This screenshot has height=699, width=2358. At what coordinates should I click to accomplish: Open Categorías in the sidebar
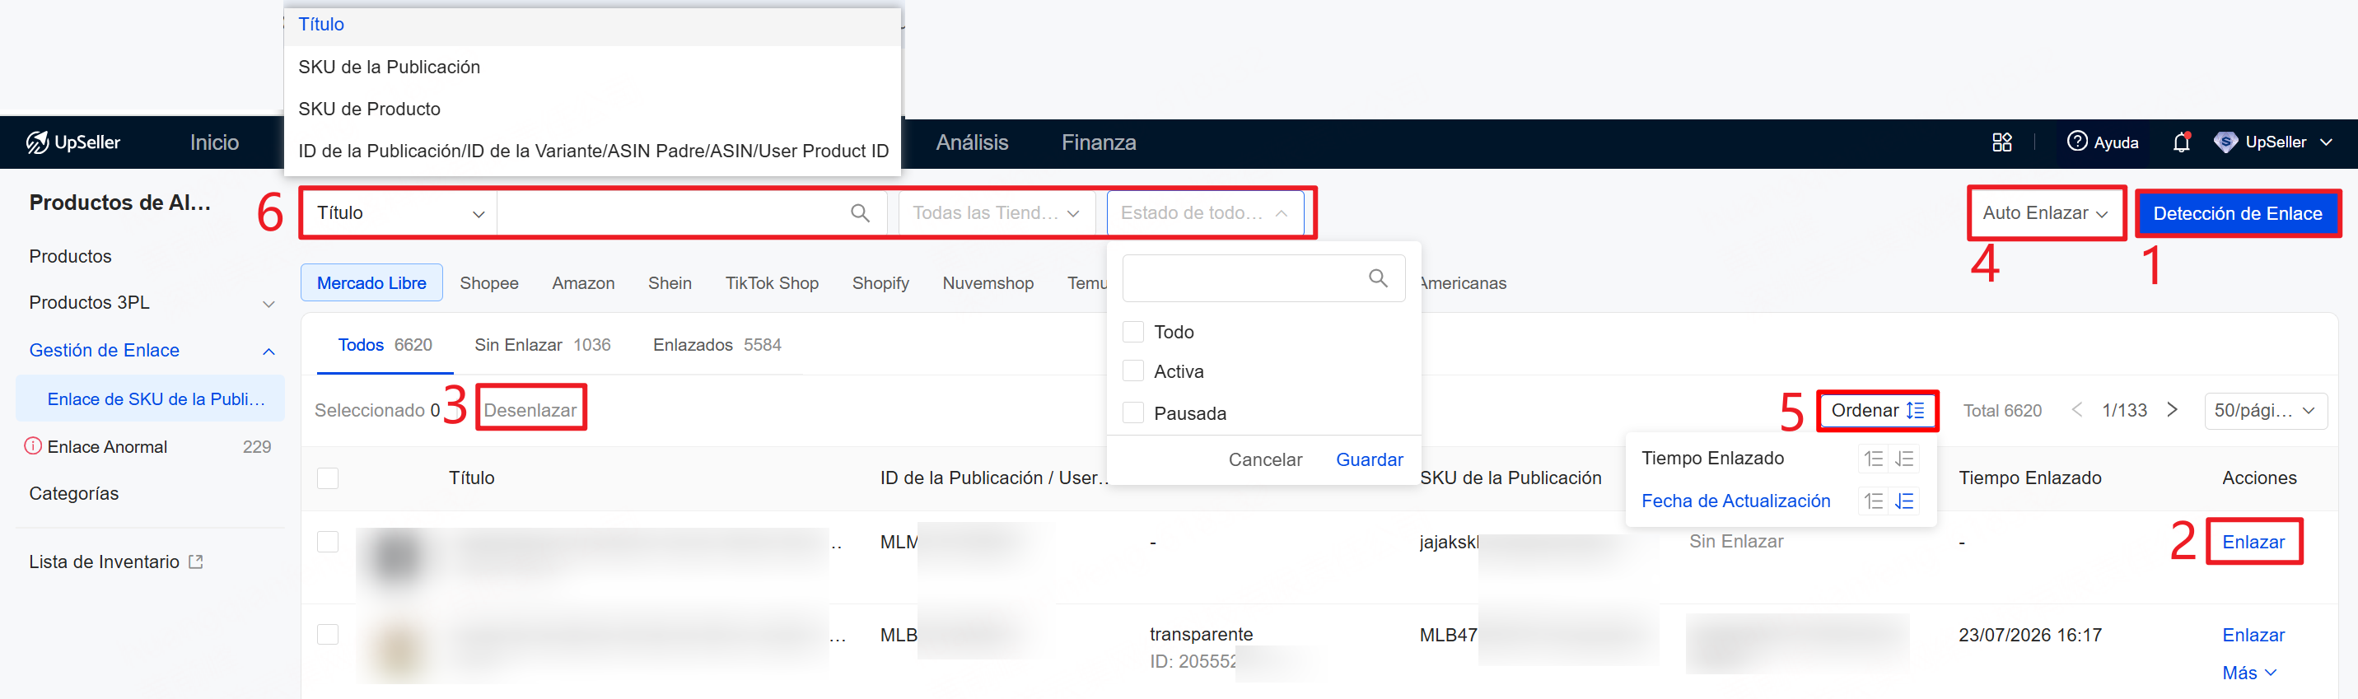[x=74, y=494]
